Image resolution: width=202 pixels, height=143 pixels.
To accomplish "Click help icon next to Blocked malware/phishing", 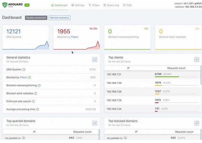I will coord(39,86).
